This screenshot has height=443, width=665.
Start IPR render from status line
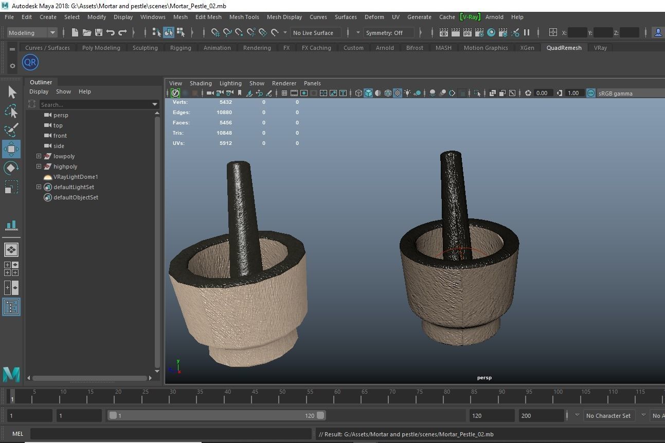tap(468, 32)
